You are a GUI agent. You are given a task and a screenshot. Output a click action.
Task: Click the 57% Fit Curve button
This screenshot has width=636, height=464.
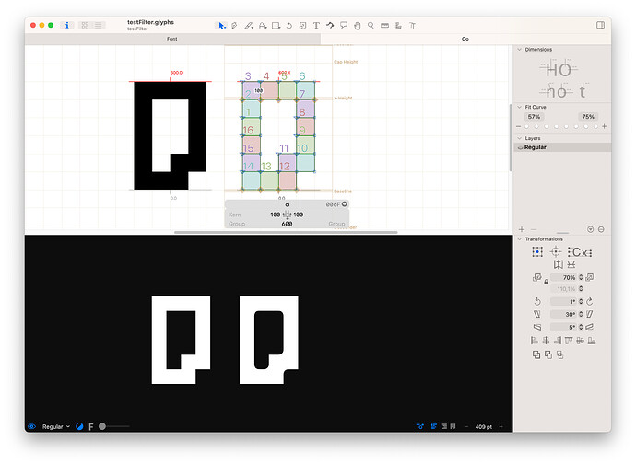pos(535,117)
